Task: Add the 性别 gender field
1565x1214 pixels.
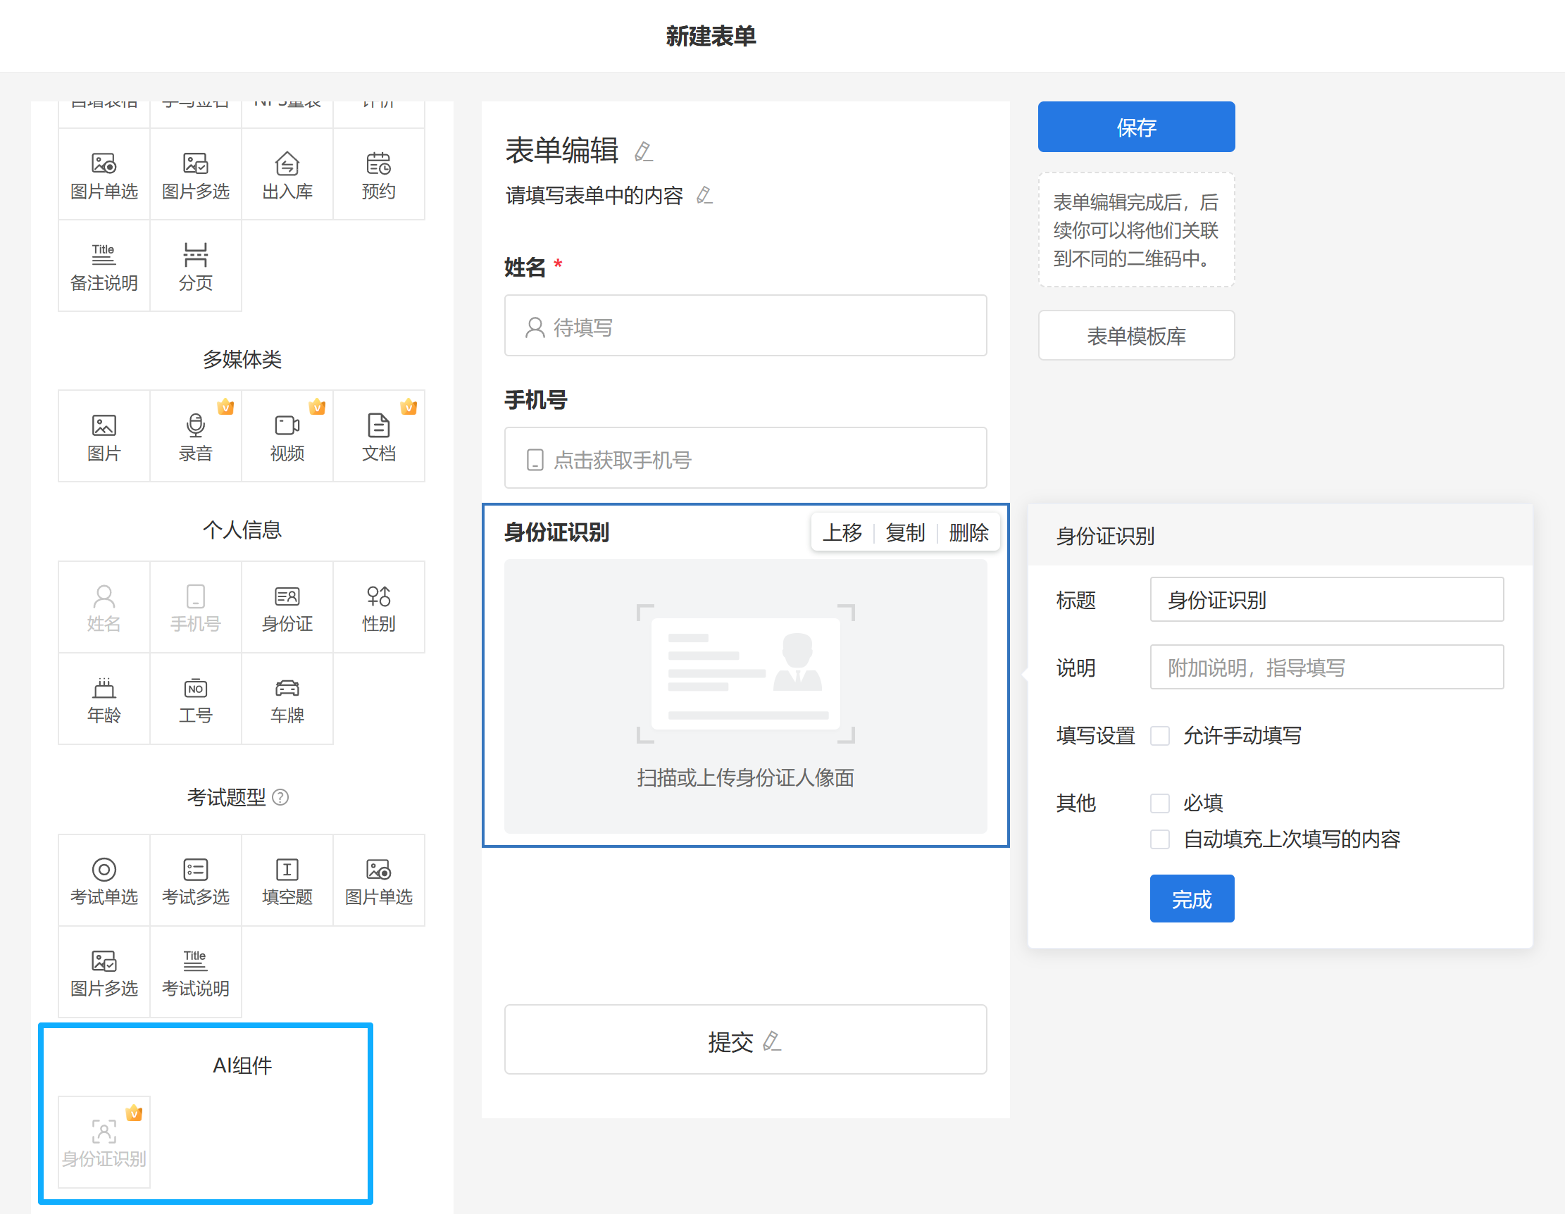Action: (x=378, y=606)
